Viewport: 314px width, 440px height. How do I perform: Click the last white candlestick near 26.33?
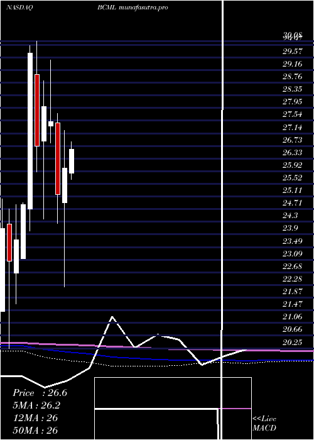72,161
